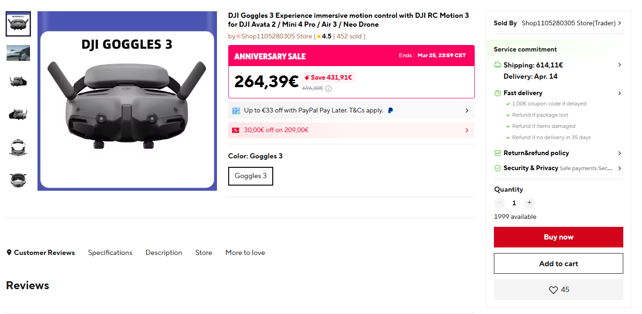The width and height of the screenshot is (642, 314).
Task: Click the shipping truck icon
Action: click(498, 65)
